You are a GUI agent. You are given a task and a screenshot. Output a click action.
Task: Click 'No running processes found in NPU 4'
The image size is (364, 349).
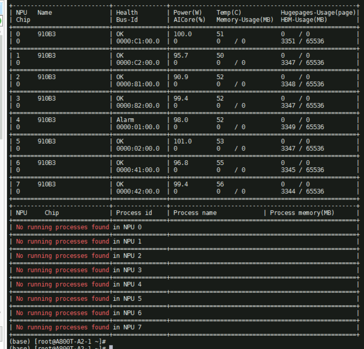click(79, 284)
